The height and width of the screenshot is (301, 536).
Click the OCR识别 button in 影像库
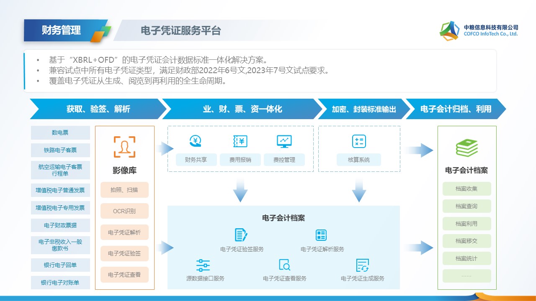(124, 211)
